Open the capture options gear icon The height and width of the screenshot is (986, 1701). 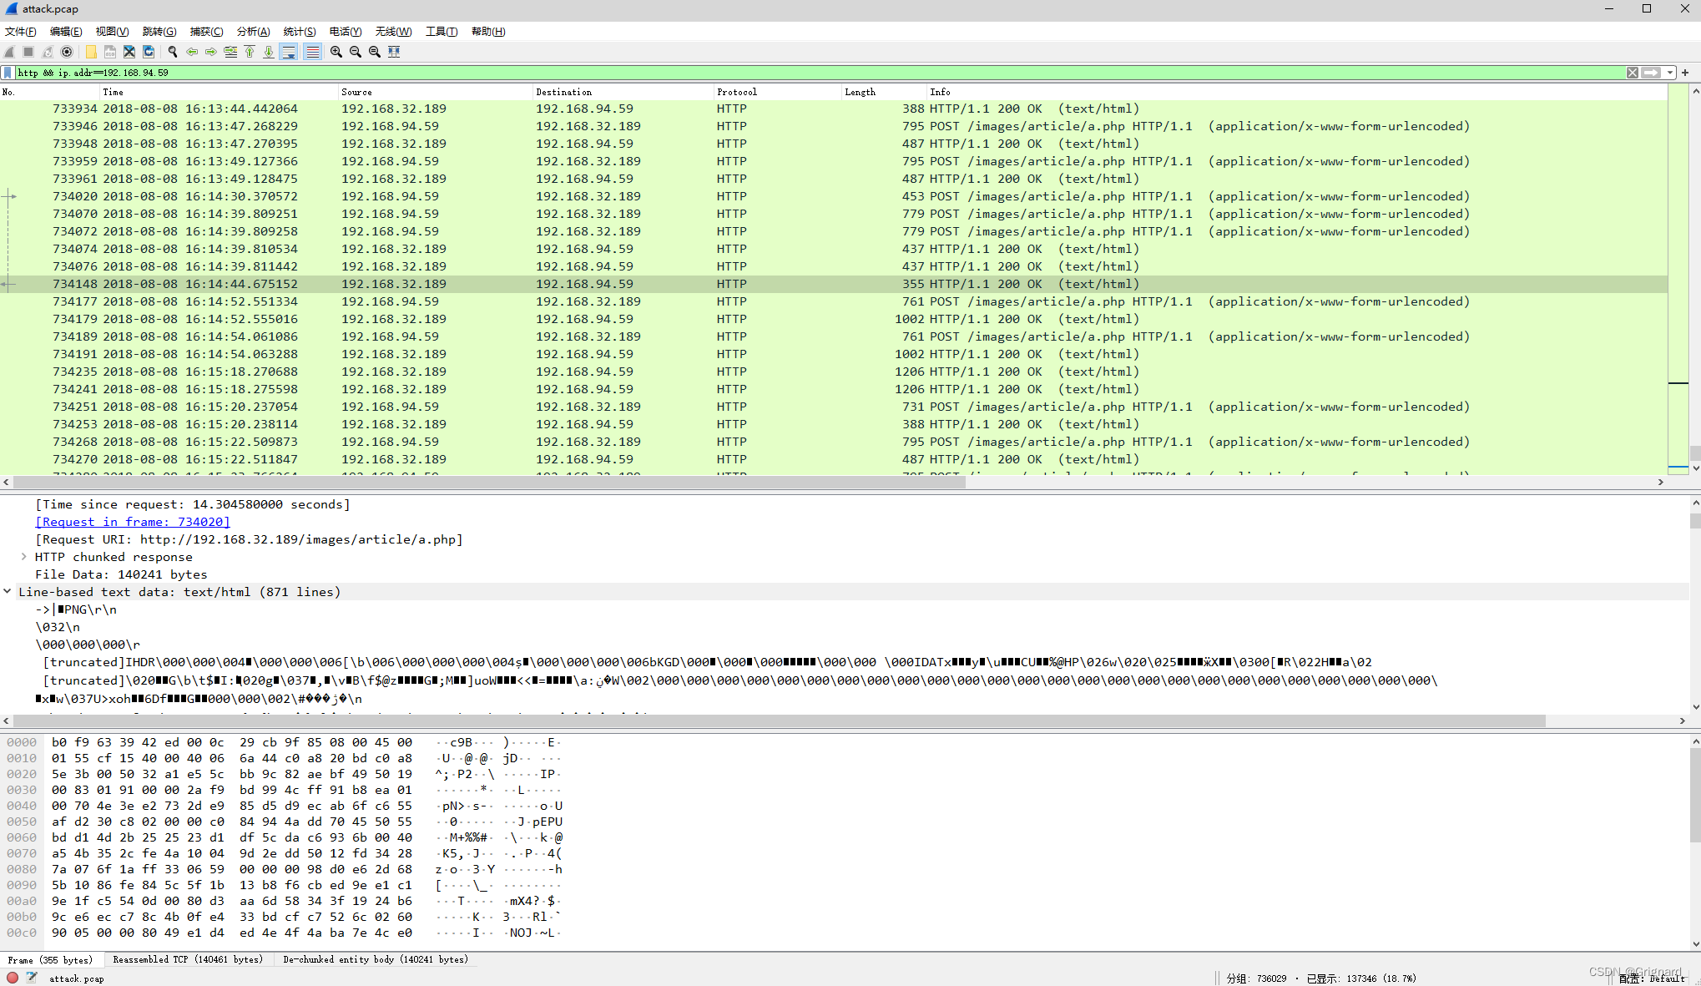67,52
